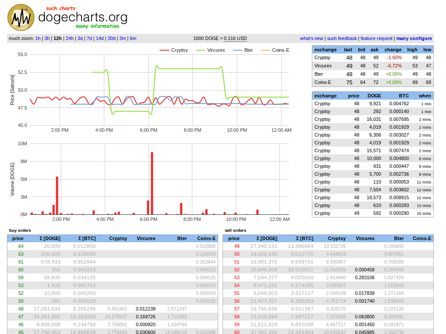This screenshot has width=446, height=334.
Task: Click sell orders sum 27,340,131 DOGE
Action: (x=264, y=246)
